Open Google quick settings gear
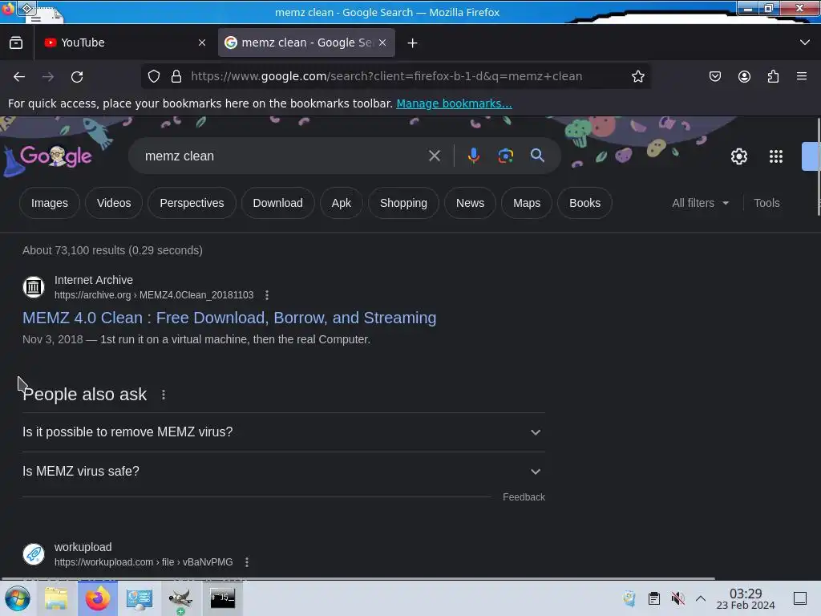This screenshot has width=821, height=616. click(738, 156)
